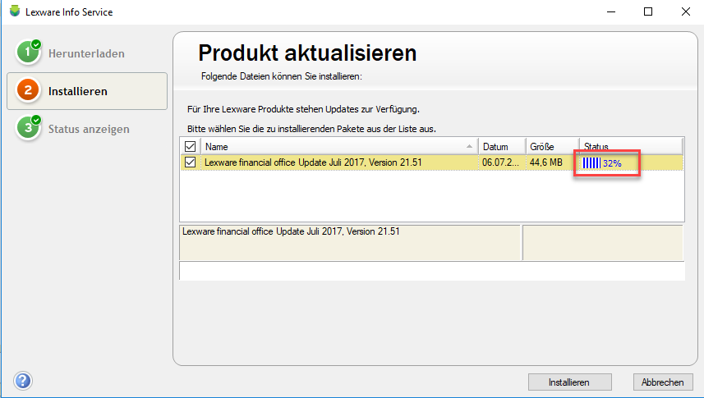The image size is (704, 398).
Task: Sort the list by Name column header
Action: tap(329, 147)
